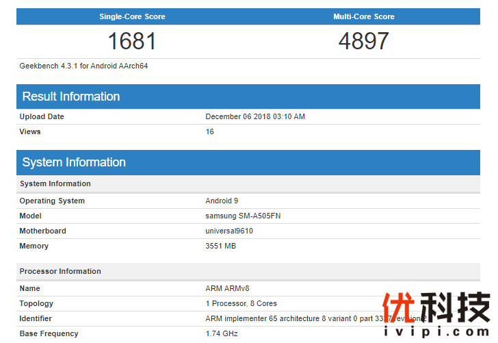Click the gray System Information subheader row
Viewport: 498px width, 343px height.
[x=55, y=183]
